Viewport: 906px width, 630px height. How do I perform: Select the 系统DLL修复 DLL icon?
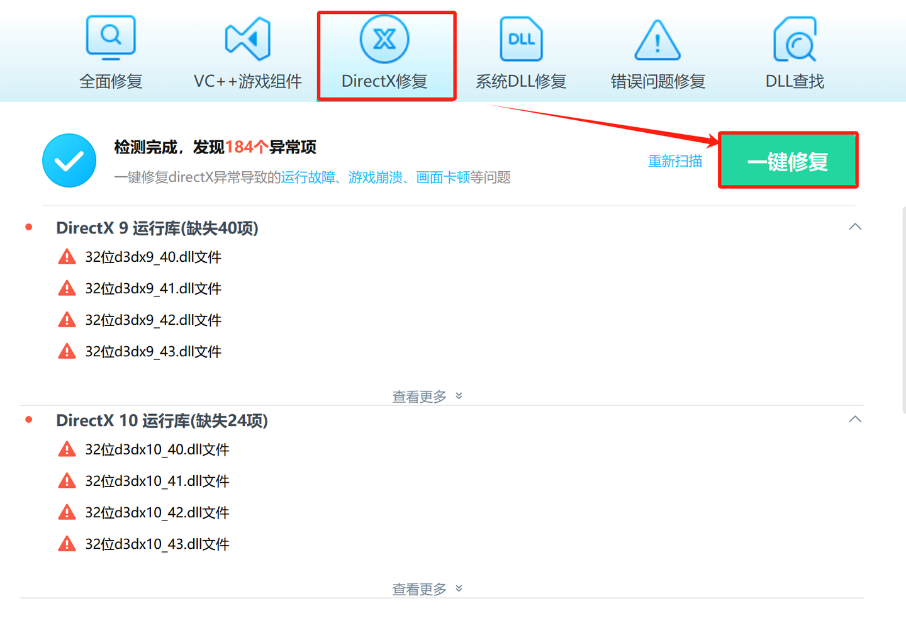pos(521,38)
